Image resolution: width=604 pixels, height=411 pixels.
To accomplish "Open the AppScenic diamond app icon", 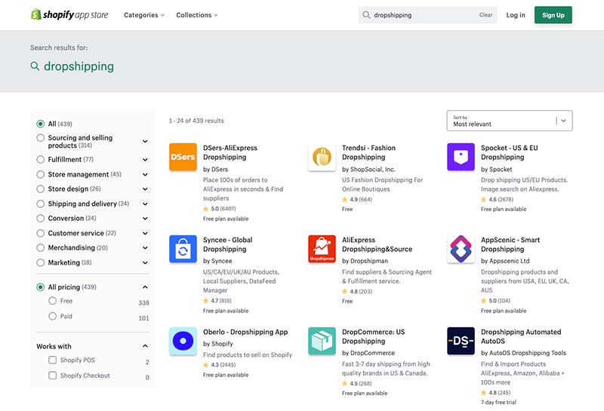I will click(x=461, y=249).
